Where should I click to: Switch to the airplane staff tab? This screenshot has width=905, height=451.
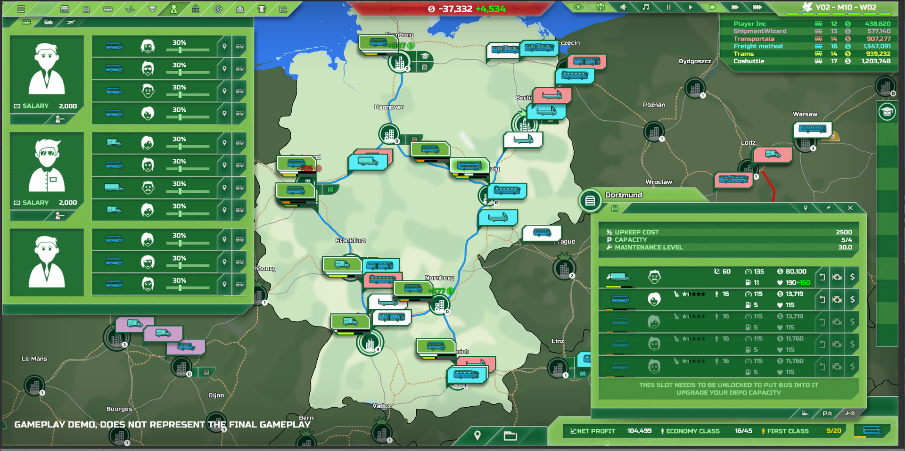pyautogui.click(x=71, y=22)
